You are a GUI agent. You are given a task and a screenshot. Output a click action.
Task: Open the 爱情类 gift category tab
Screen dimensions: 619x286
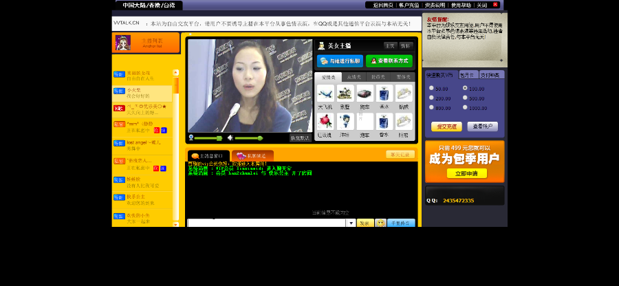pos(329,77)
